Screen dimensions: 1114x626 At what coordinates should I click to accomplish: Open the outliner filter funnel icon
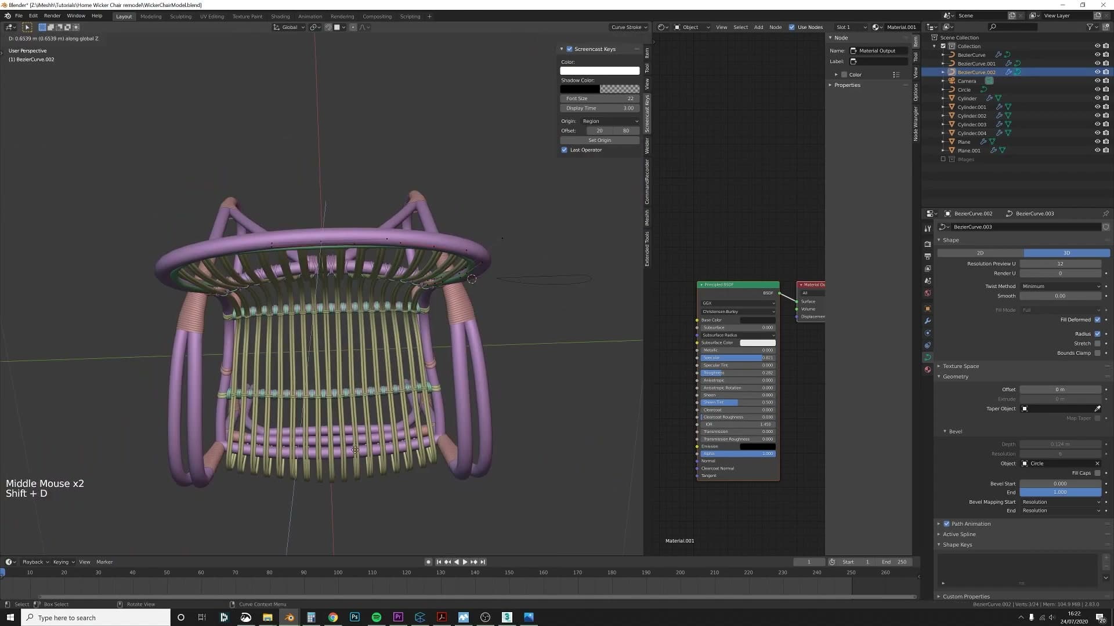point(1090,27)
